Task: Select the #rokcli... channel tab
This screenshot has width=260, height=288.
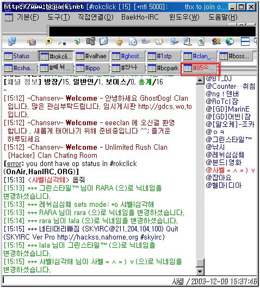Action: (56, 56)
